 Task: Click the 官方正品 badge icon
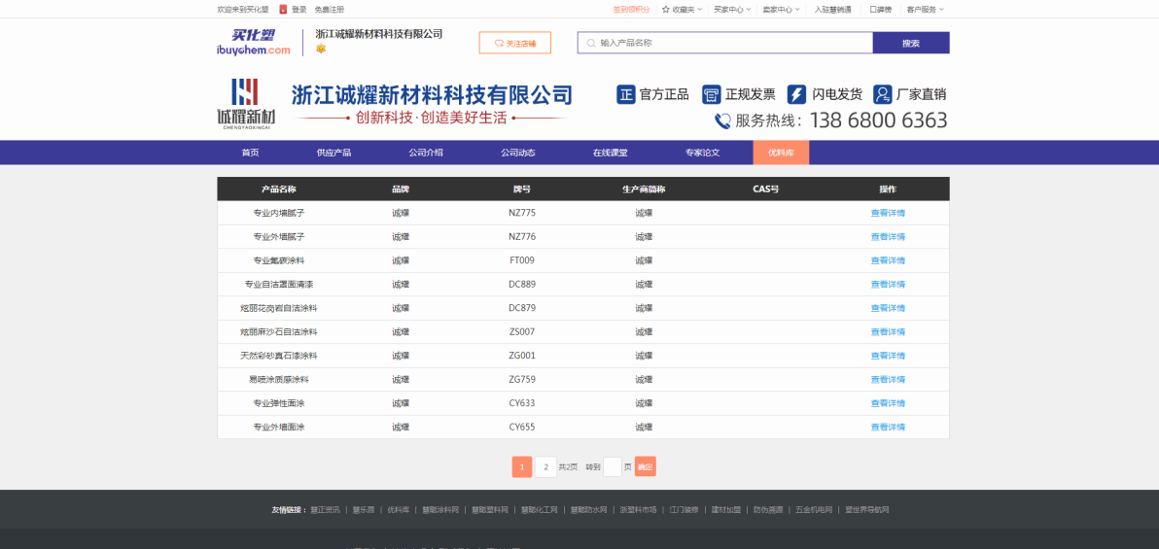626,94
